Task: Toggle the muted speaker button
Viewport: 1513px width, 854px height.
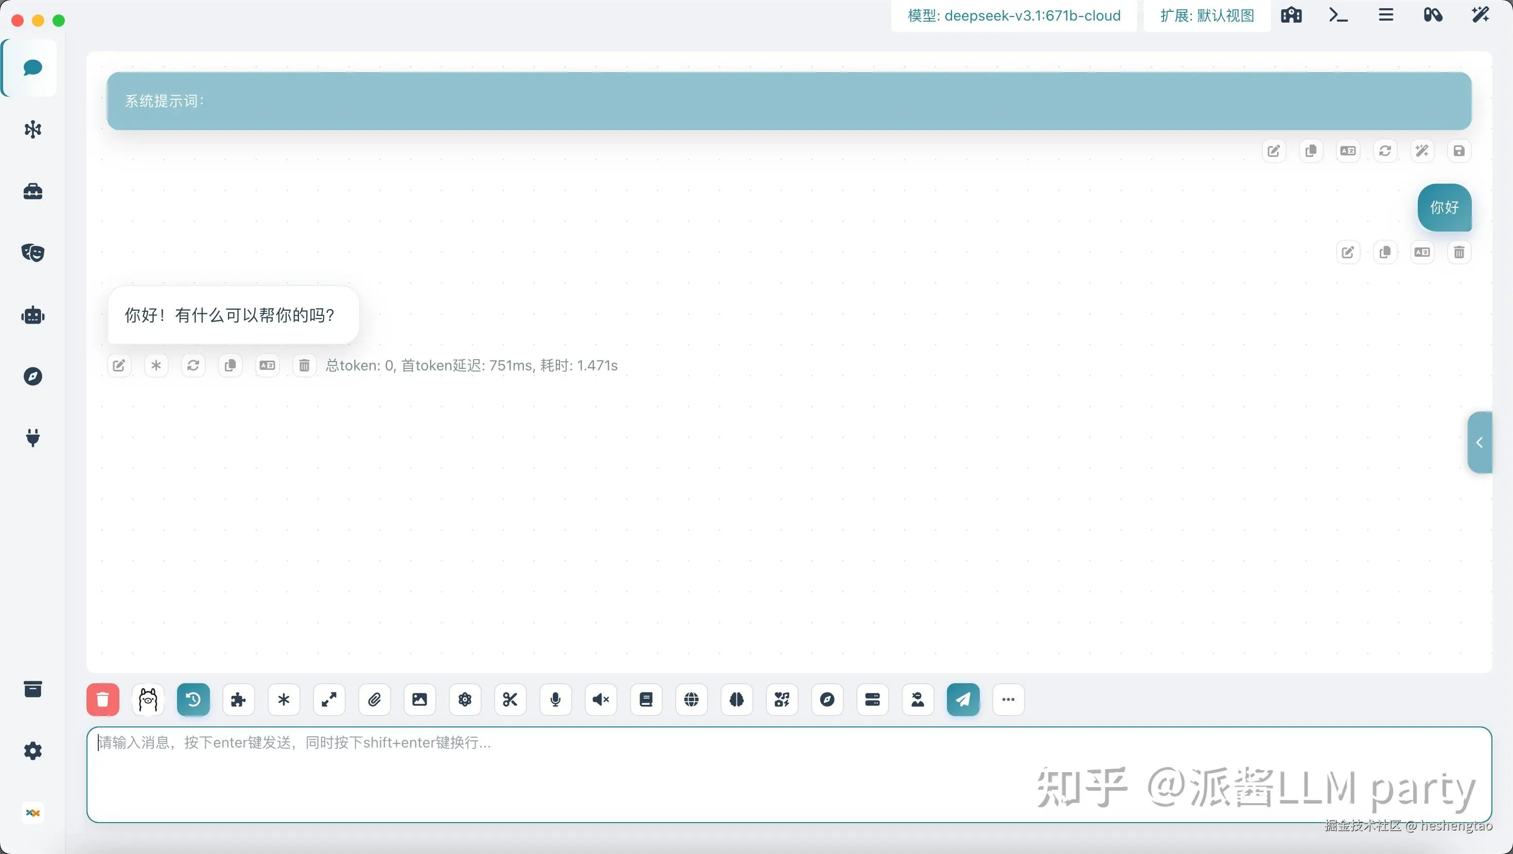Action: 601,699
